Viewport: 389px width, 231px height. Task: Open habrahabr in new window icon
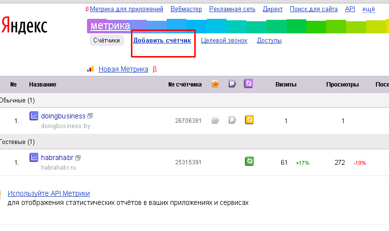point(78,158)
